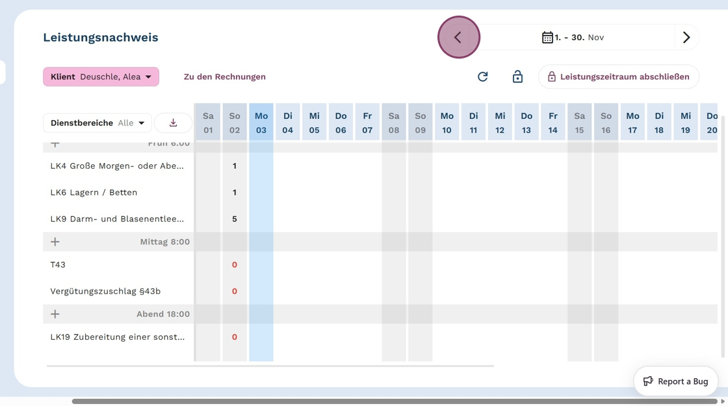This screenshot has height=406, width=728.
Task: Click Report a Bug button
Action: (x=675, y=381)
